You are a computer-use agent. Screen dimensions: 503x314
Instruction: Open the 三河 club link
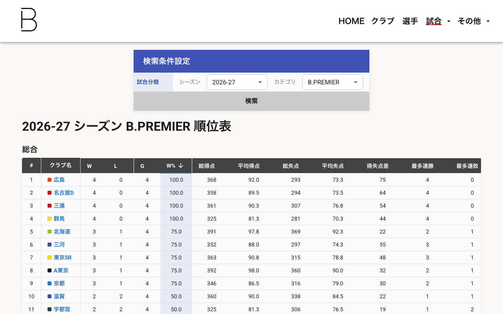coord(59,245)
